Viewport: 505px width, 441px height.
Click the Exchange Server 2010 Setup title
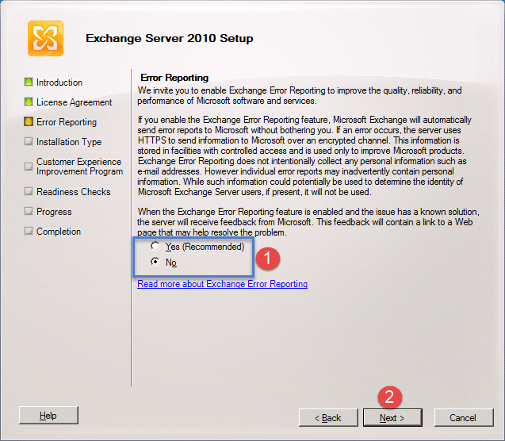(170, 38)
